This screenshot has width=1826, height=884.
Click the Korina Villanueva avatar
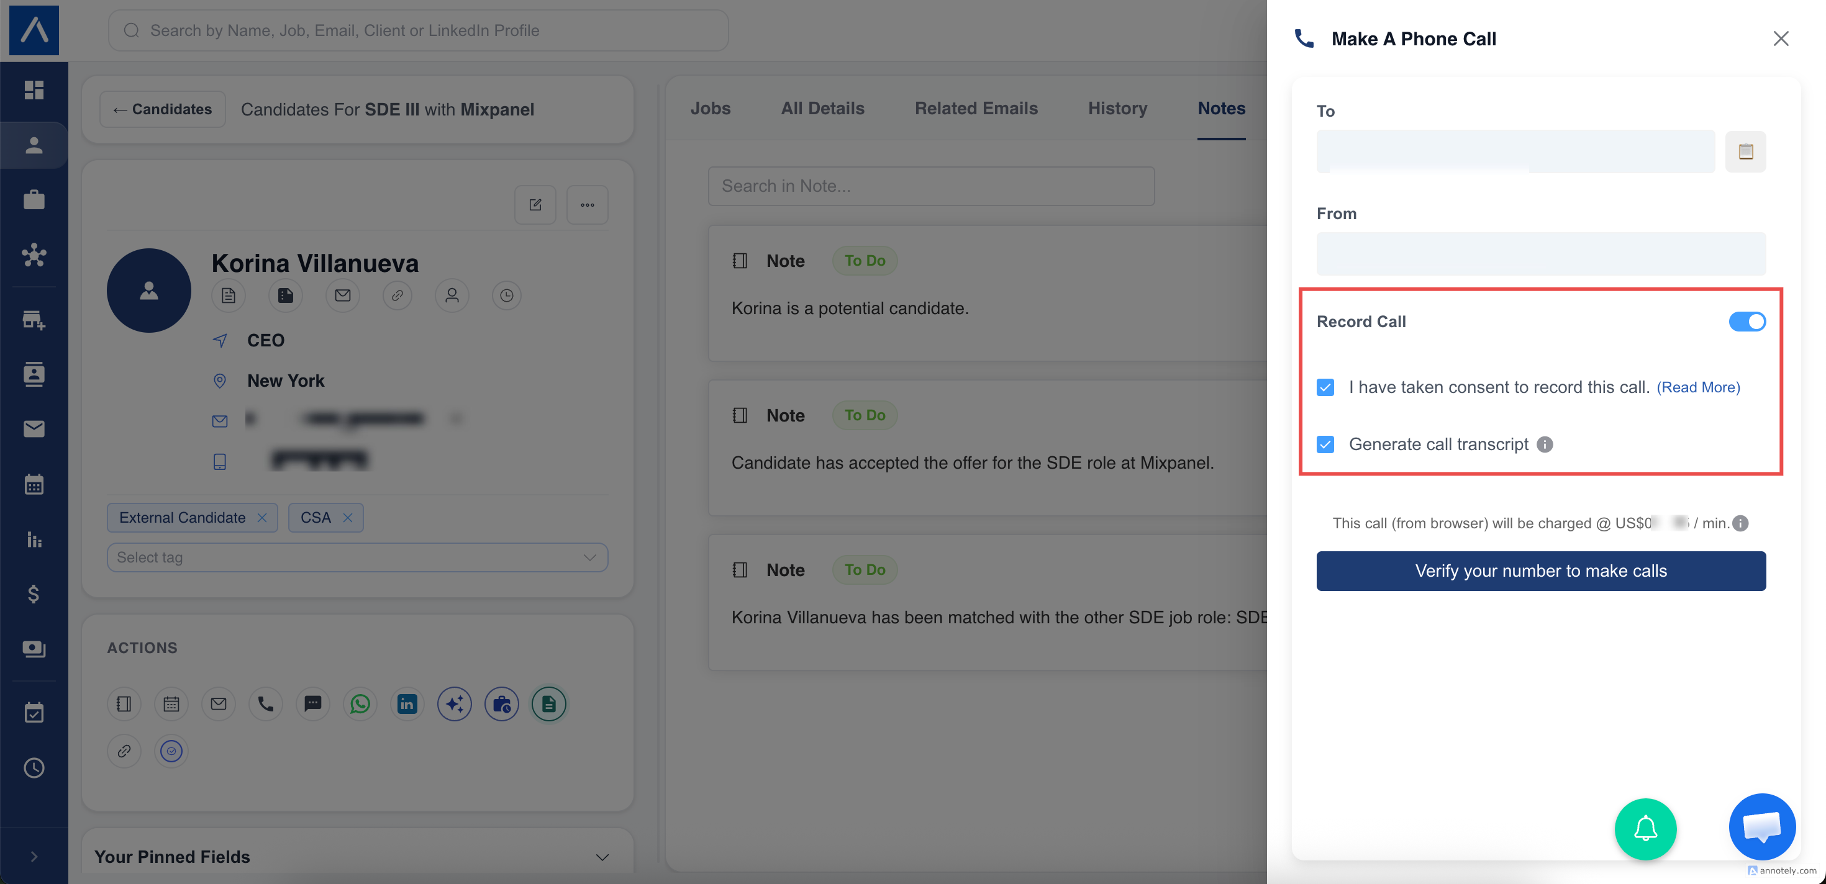click(x=149, y=291)
